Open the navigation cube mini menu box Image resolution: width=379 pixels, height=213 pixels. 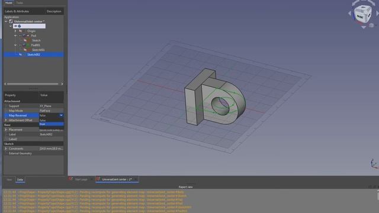point(372,25)
